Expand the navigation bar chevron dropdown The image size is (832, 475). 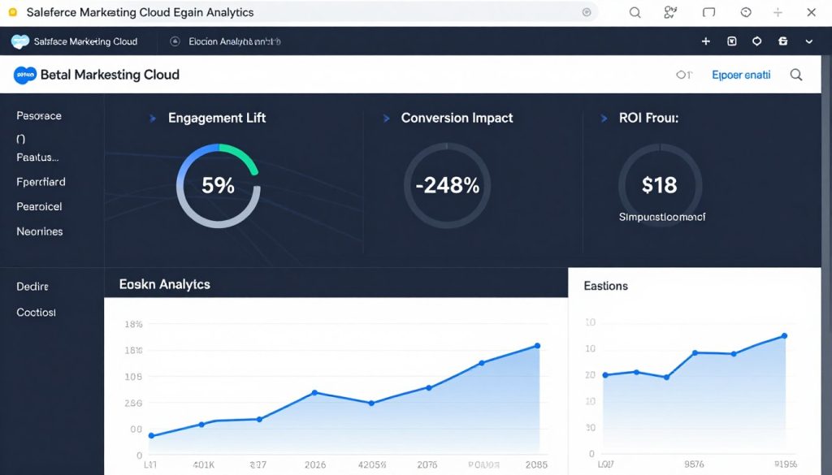[807, 41]
